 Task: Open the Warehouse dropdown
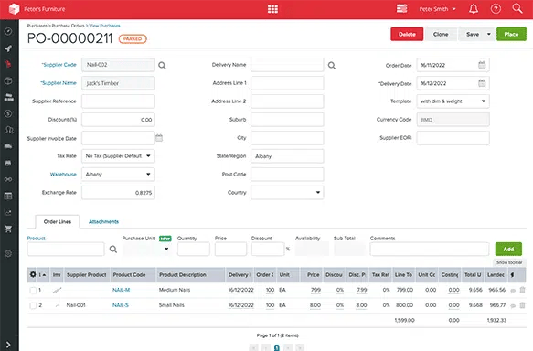click(x=118, y=175)
